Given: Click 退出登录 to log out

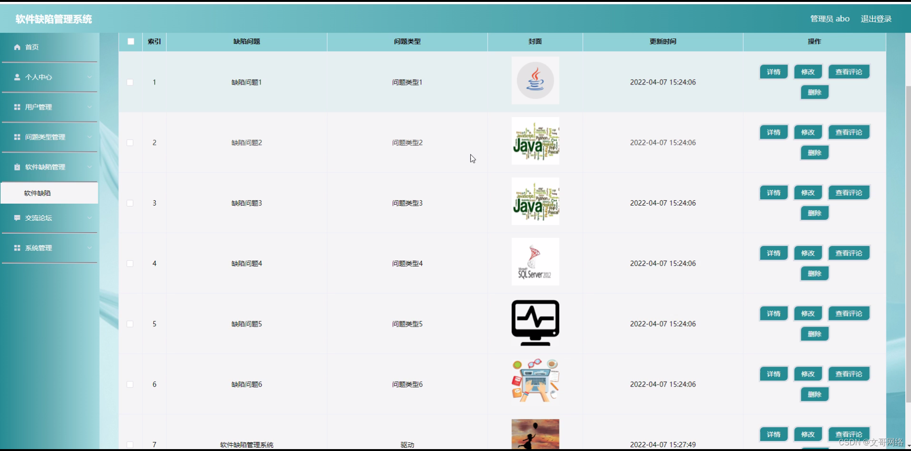Looking at the screenshot, I should point(876,19).
